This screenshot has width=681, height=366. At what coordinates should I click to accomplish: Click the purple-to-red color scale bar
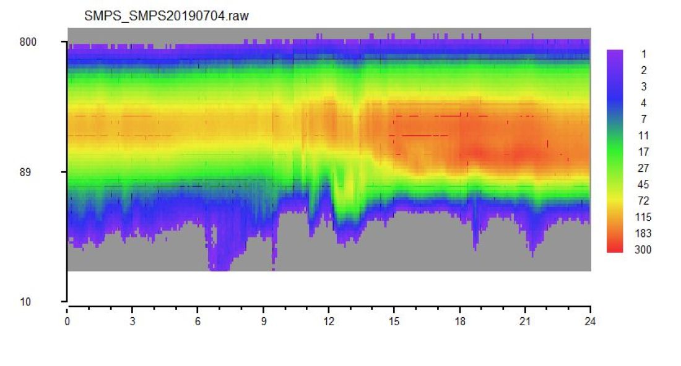coord(615,151)
